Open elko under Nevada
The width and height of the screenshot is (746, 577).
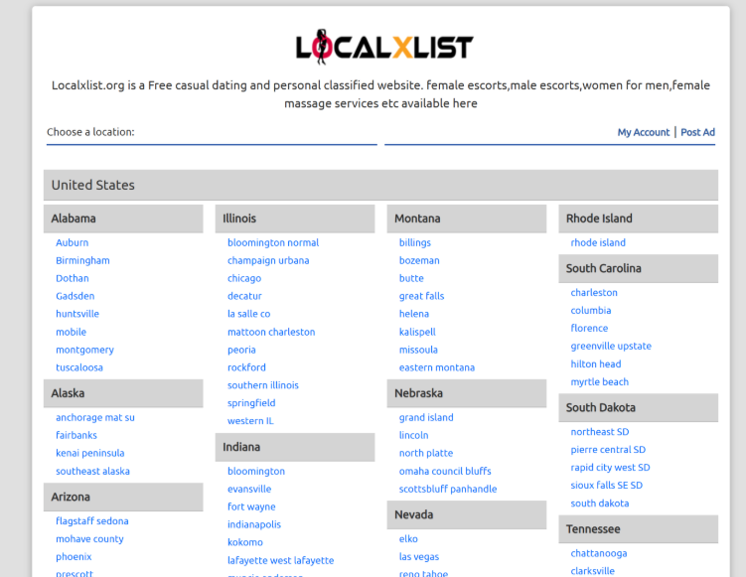coord(408,539)
